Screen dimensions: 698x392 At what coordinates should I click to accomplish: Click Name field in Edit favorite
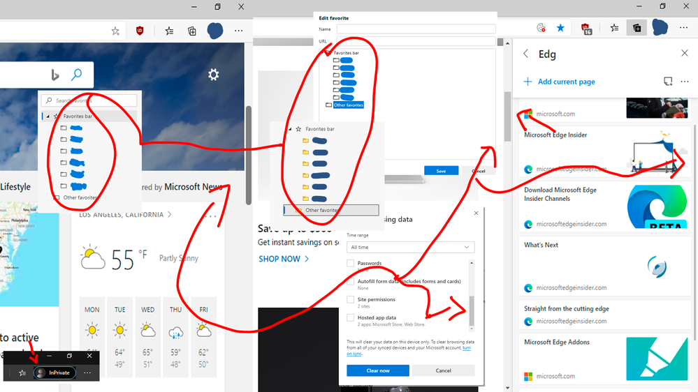416,29
